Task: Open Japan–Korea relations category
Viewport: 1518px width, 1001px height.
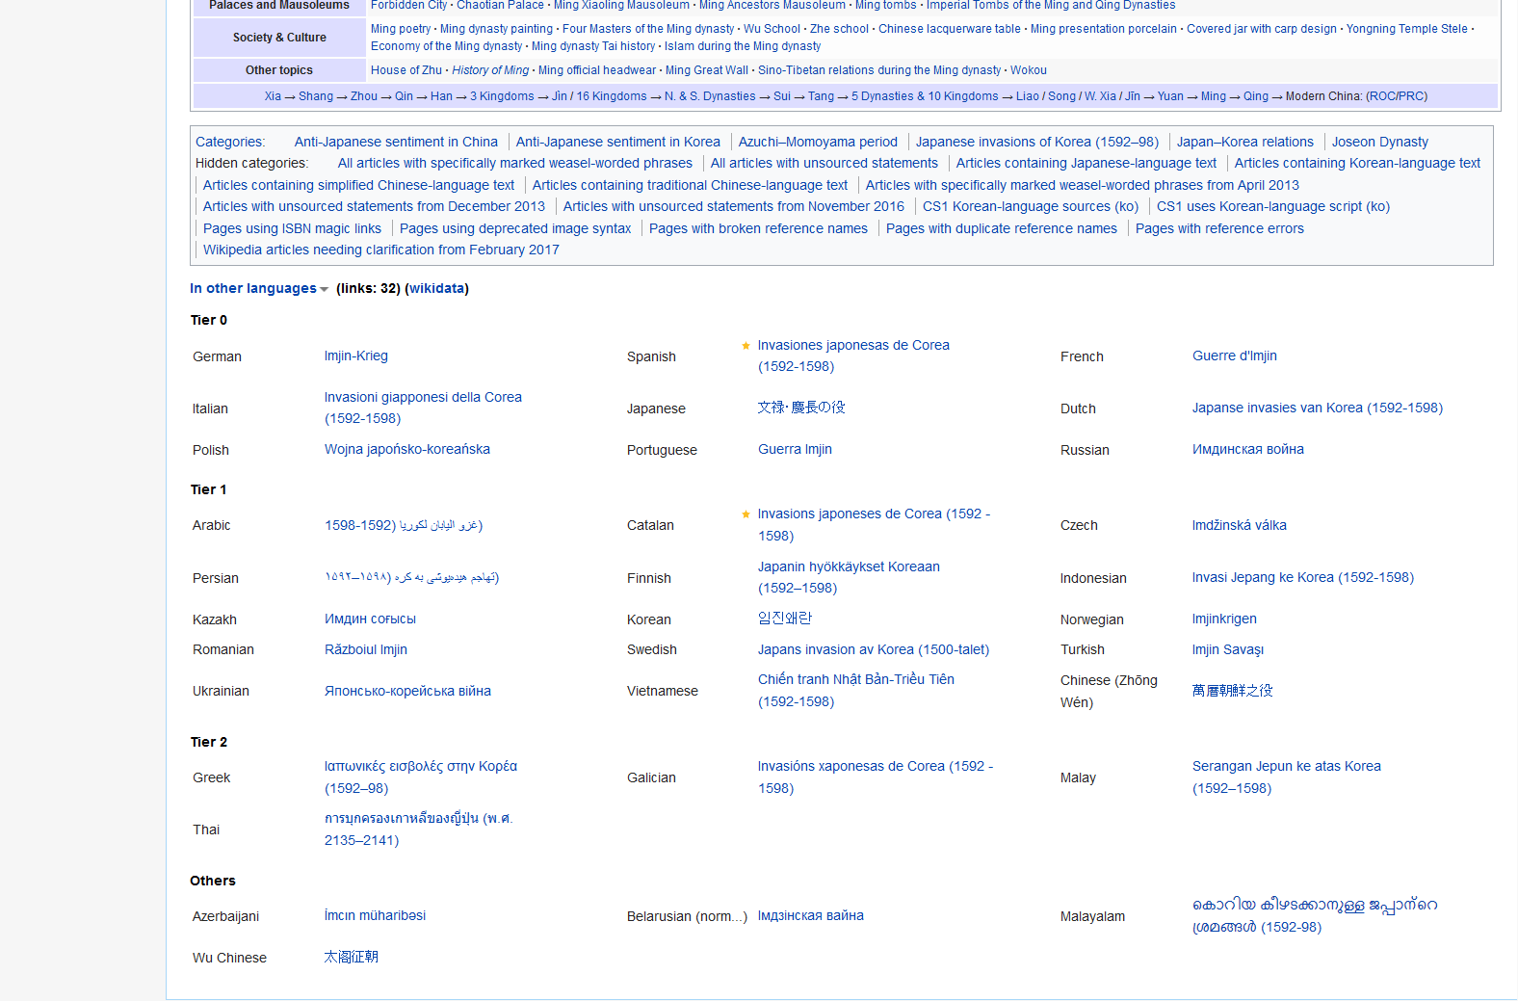Action: click(1245, 142)
